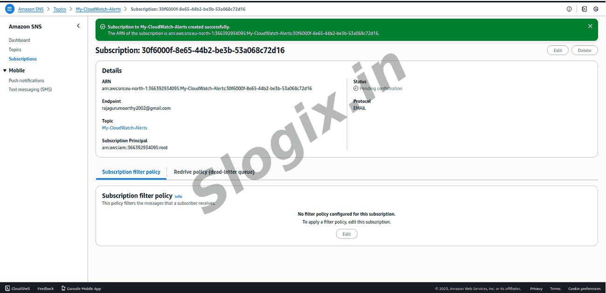This screenshot has width=606, height=293.
Task: Delete this subscription
Action: click(x=584, y=50)
